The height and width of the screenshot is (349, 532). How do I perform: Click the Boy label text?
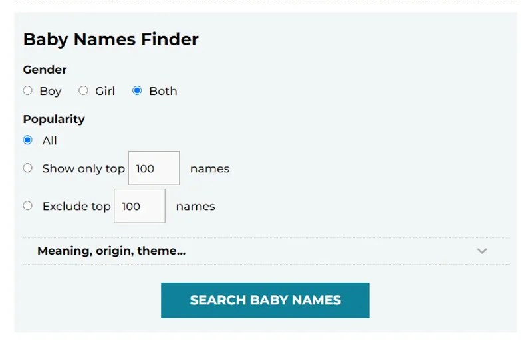[51, 92]
